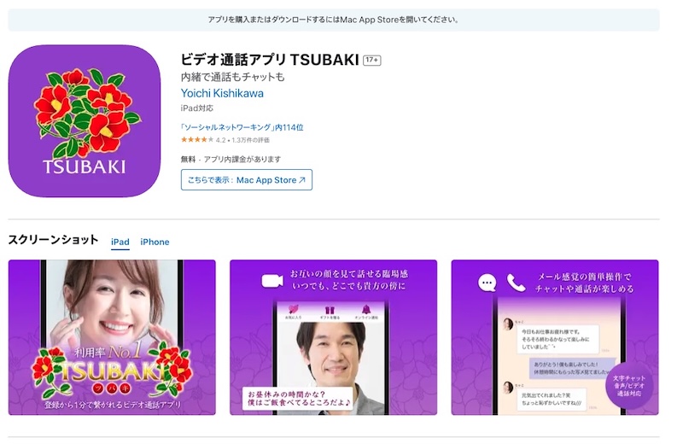Click the phone handset icon in third screenshot
Image resolution: width=683 pixels, height=444 pixels.
pos(516,283)
